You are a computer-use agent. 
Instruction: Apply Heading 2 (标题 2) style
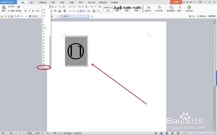coord(127,9)
